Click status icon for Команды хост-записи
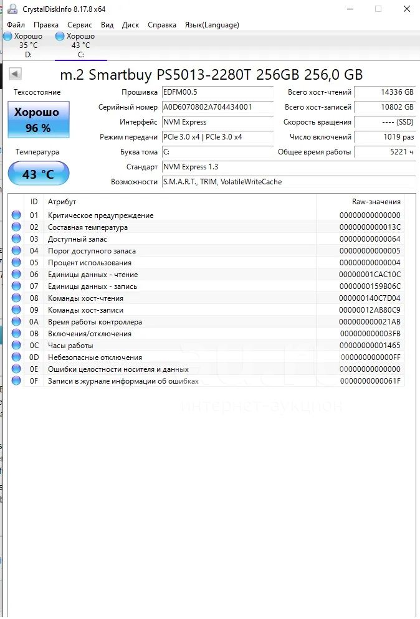This screenshot has width=420, height=619. [x=16, y=310]
